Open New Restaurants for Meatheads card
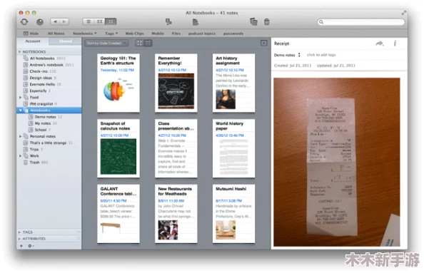The width and height of the screenshot is (424, 273). click(176, 214)
